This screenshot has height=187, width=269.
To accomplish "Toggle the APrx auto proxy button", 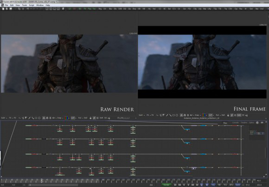I will tap(231, 185).
